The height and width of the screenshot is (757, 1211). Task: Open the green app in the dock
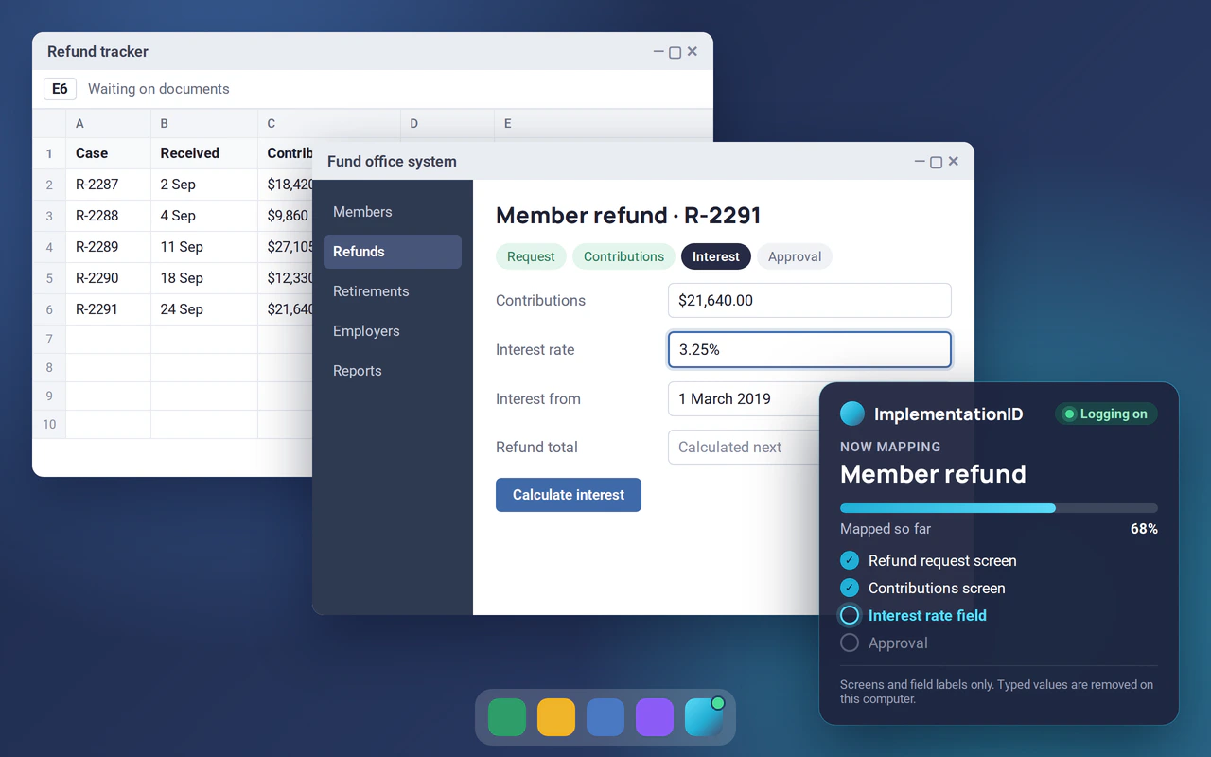click(507, 717)
